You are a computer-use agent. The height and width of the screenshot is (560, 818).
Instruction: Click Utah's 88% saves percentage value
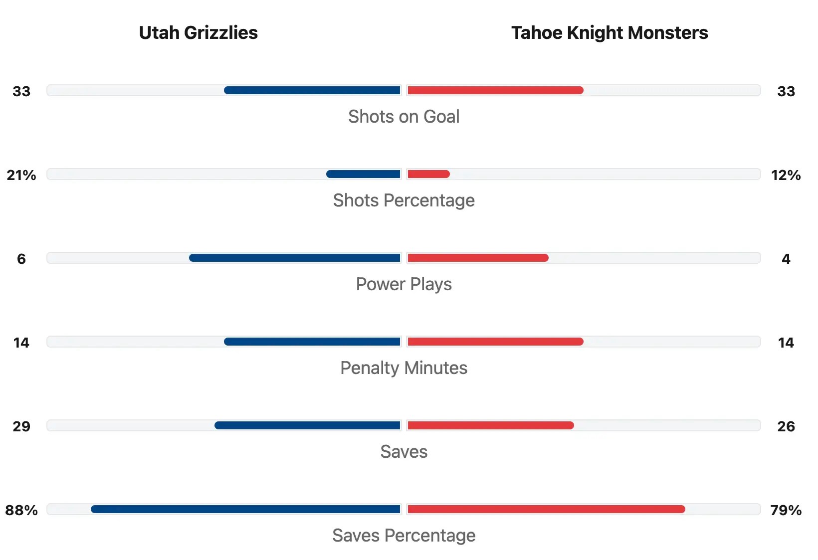click(21, 510)
